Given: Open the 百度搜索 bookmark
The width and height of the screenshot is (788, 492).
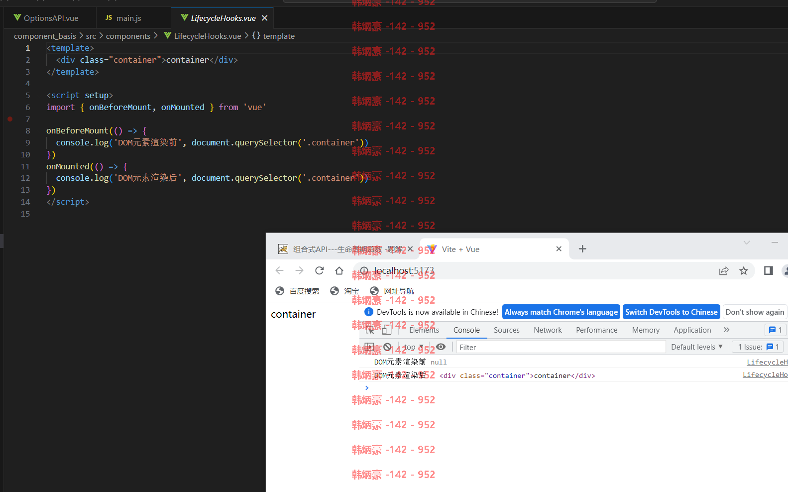Looking at the screenshot, I should pyautogui.click(x=298, y=291).
